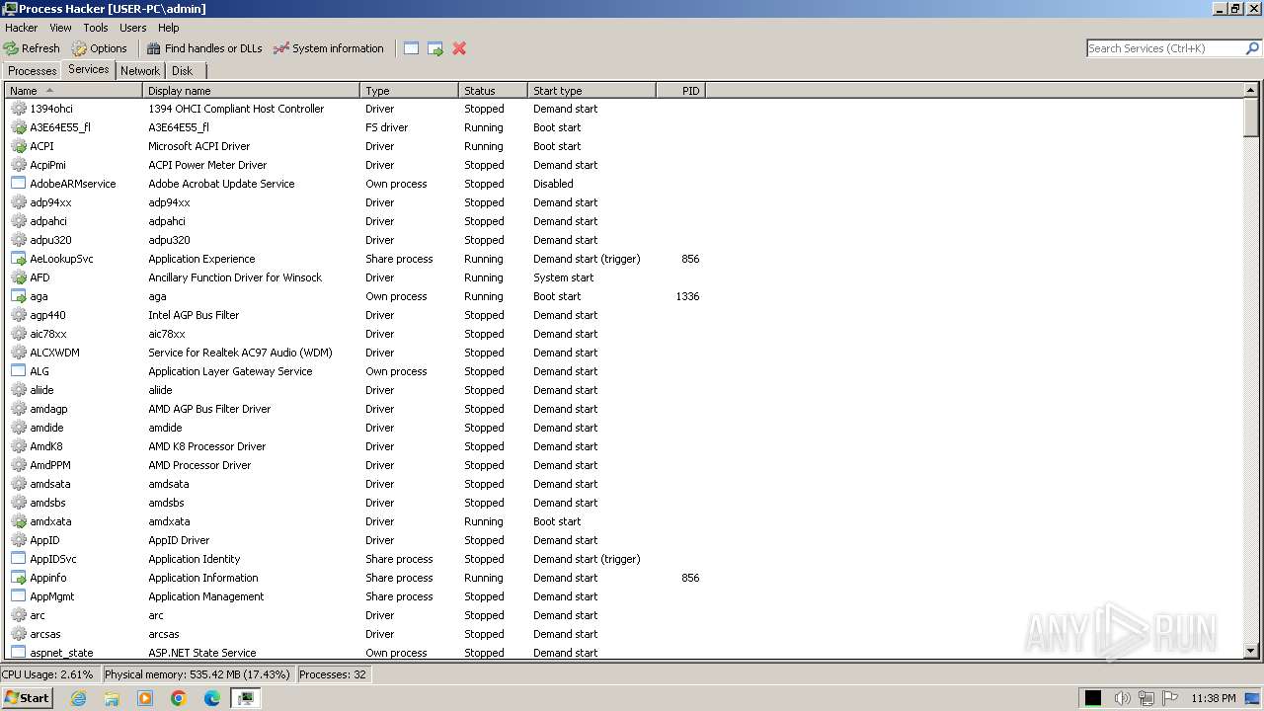Select the Appinfo service icon
This screenshot has height=711, width=1264.
point(19,578)
